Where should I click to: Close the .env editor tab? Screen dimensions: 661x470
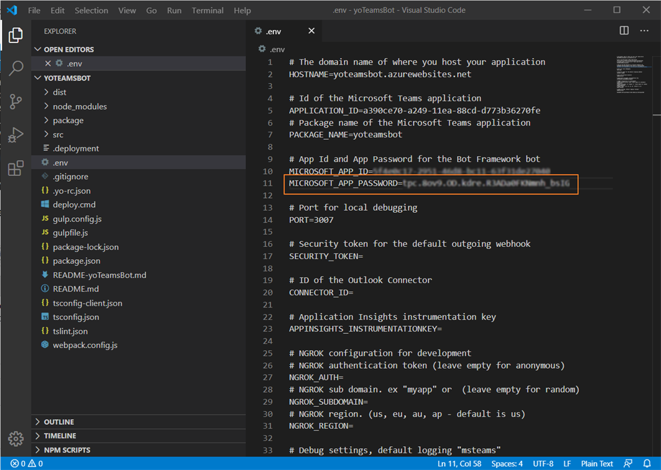311,30
